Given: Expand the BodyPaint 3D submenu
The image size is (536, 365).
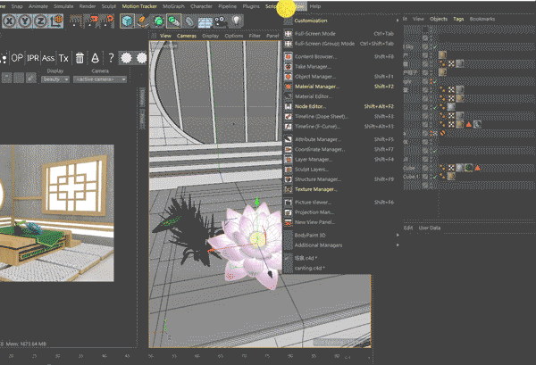Looking at the screenshot, I should (341, 235).
